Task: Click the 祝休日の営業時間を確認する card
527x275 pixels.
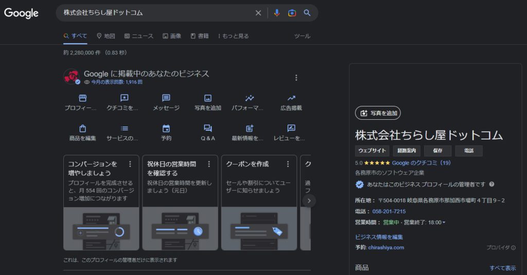Action: pos(180,203)
